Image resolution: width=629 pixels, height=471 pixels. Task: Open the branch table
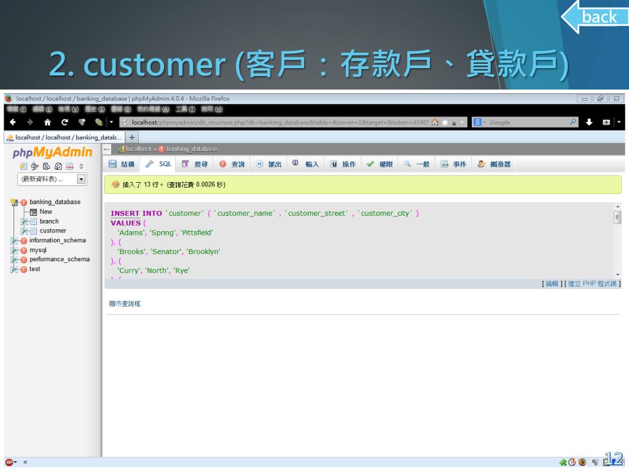coord(49,221)
